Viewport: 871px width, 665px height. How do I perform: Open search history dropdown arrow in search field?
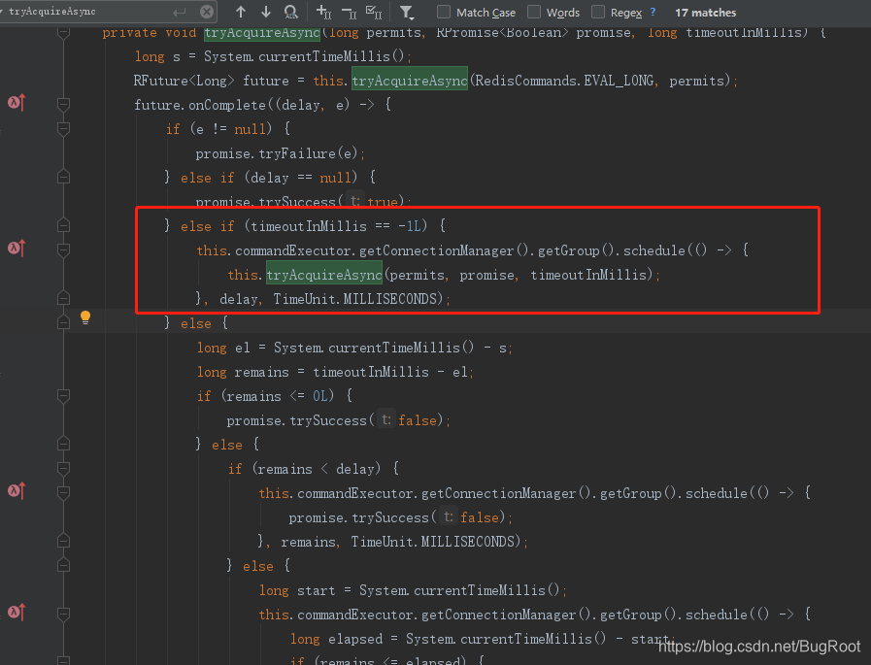pos(2,11)
